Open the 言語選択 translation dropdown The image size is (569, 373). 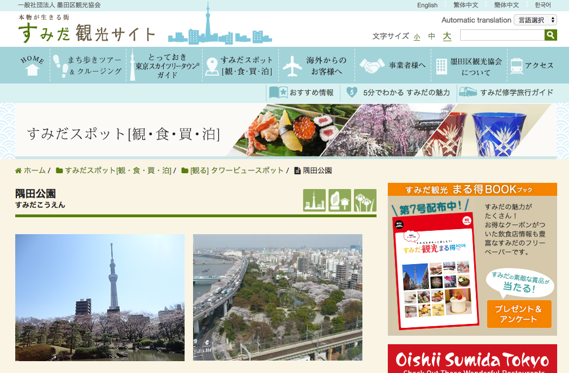pos(535,20)
